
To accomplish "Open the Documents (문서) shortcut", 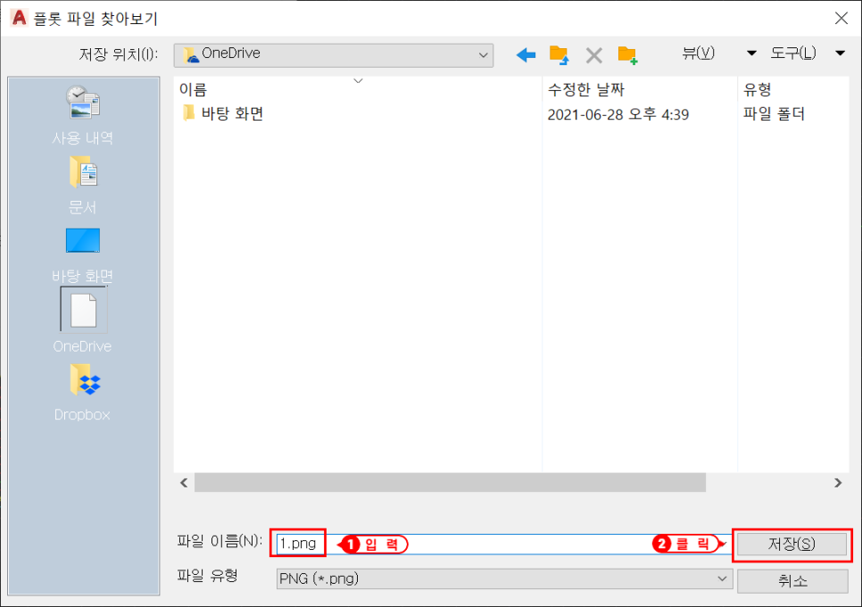I will (83, 185).
